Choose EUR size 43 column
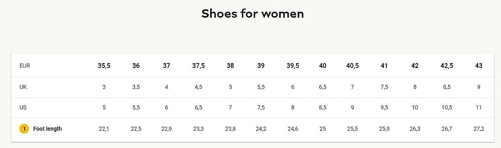This screenshot has height=148, width=501. pyautogui.click(x=479, y=66)
